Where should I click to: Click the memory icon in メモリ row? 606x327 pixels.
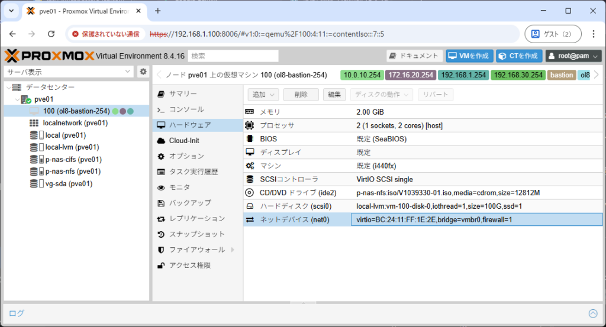250,112
